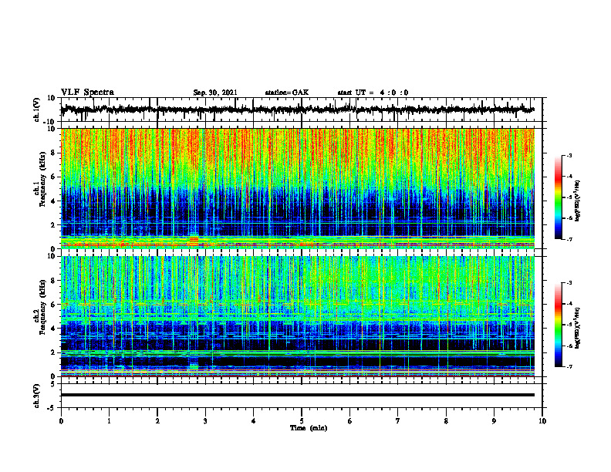The width and height of the screenshot is (611, 472).
Task: Click the 'station=GAK' header label
Action: (x=287, y=93)
